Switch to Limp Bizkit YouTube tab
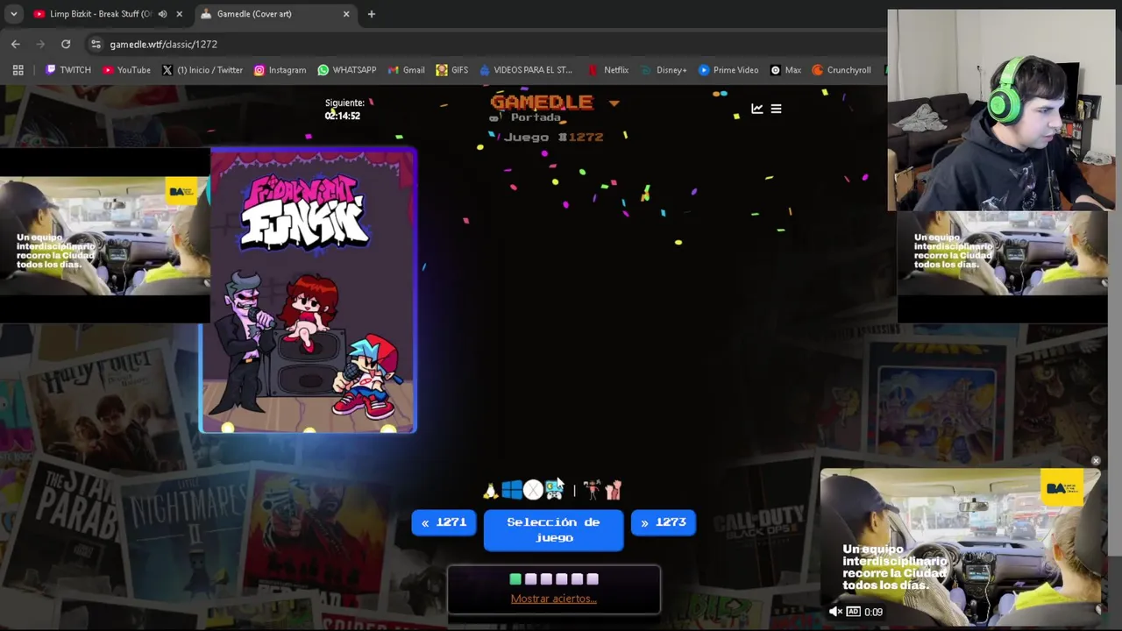 point(98,14)
